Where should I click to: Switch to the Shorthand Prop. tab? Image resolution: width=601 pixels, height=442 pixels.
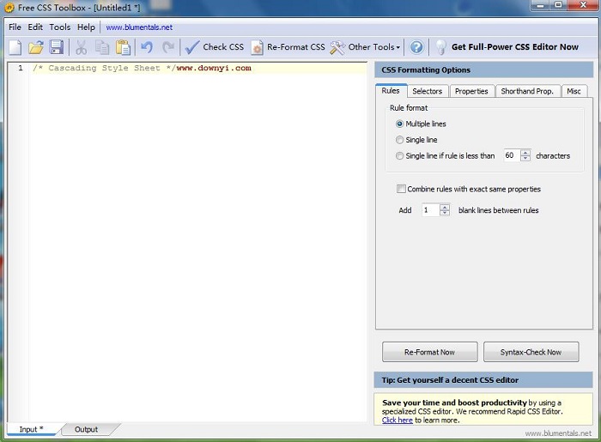[x=527, y=91]
